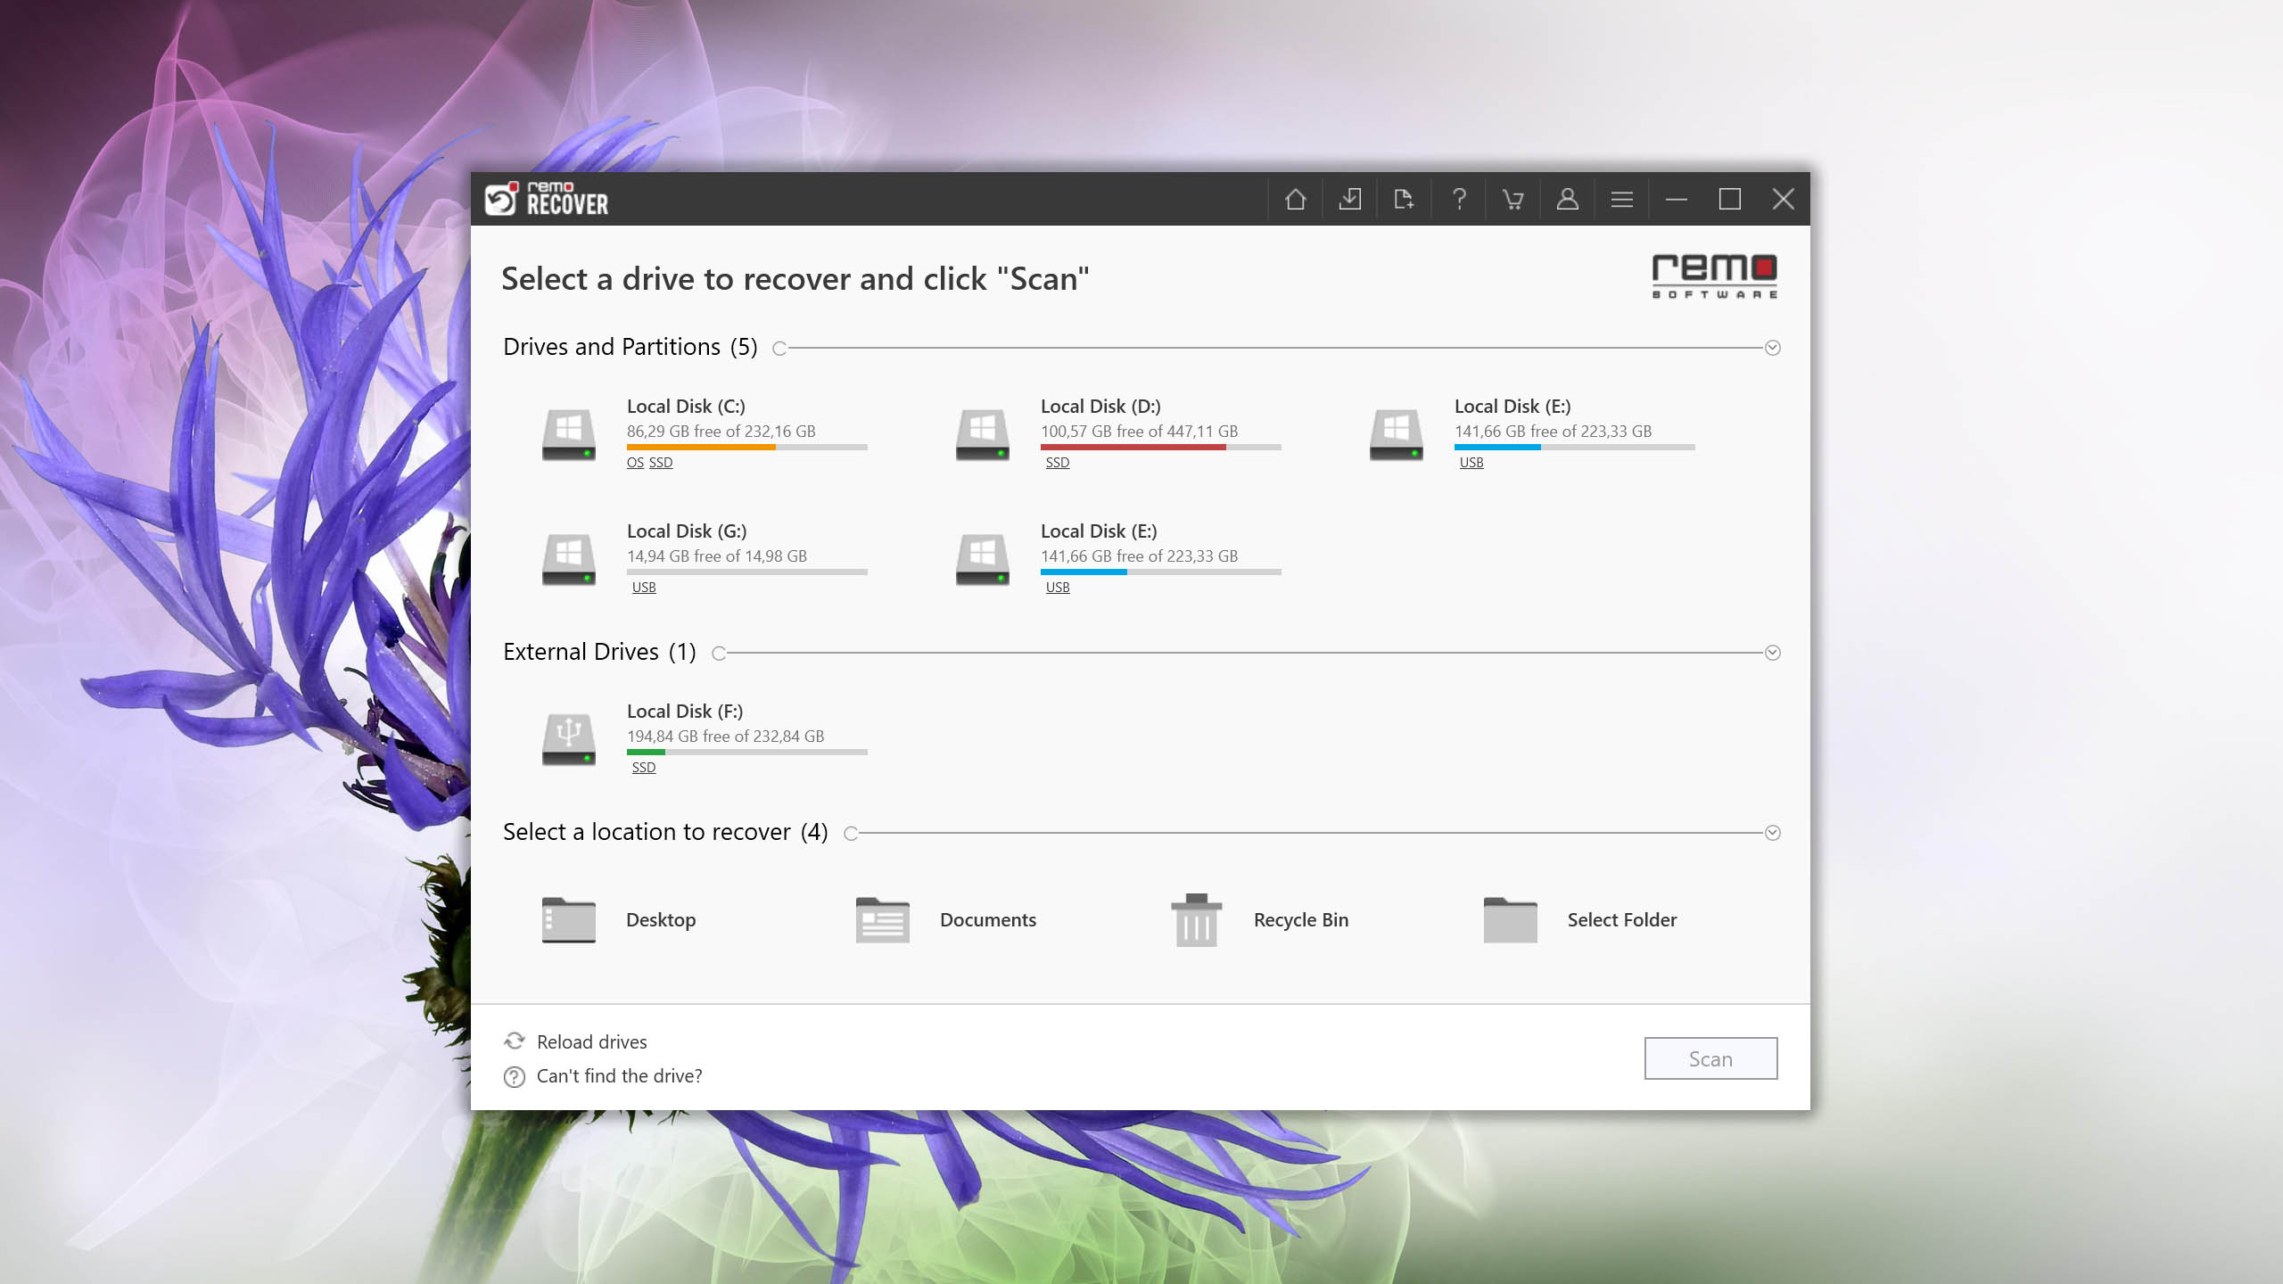Click the Local Disk (C:) name text
Screen dimensions: 2283x1284
pyautogui.click(x=686, y=407)
